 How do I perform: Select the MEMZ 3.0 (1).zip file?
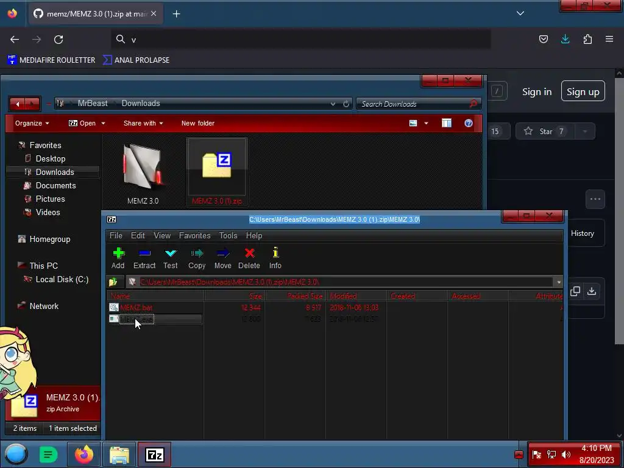217,172
